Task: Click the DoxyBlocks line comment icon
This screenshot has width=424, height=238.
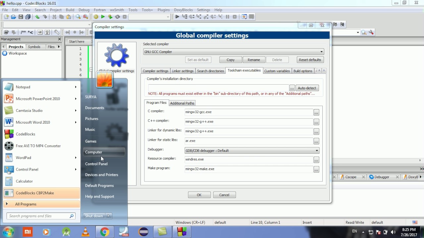Action: click(30, 32)
